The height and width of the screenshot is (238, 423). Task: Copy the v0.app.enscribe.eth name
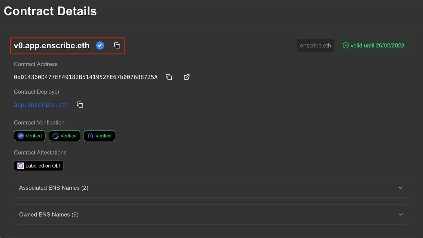117,46
